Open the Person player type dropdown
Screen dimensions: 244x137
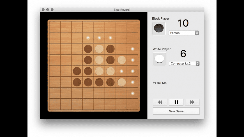[183, 33]
